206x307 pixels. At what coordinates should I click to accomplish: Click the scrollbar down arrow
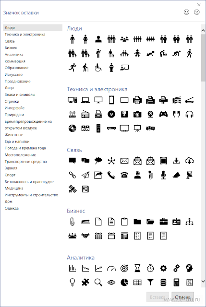(x=203, y=282)
